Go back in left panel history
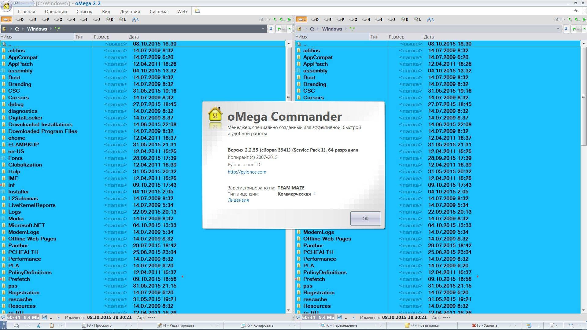The height and width of the screenshot is (330, 587). click(279, 29)
